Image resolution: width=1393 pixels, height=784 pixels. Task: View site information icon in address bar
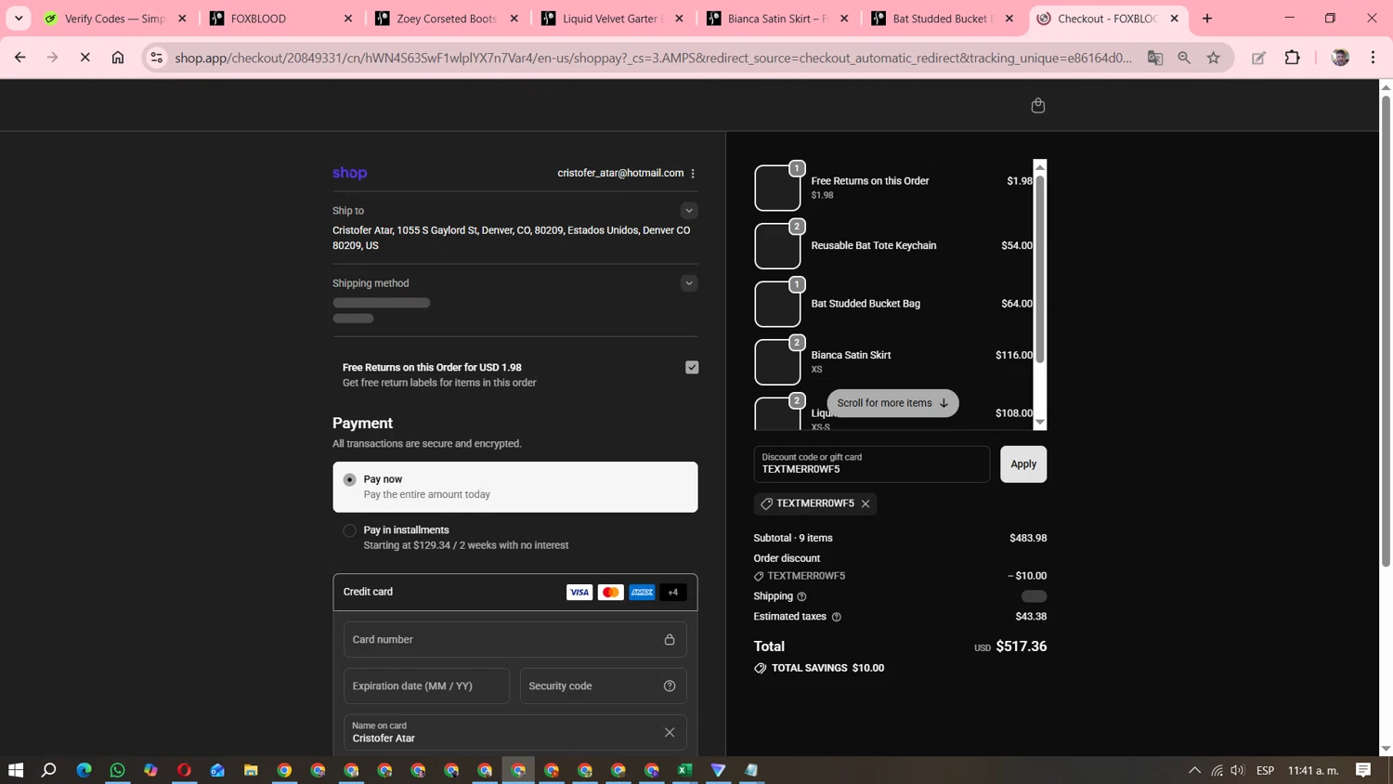coord(157,58)
